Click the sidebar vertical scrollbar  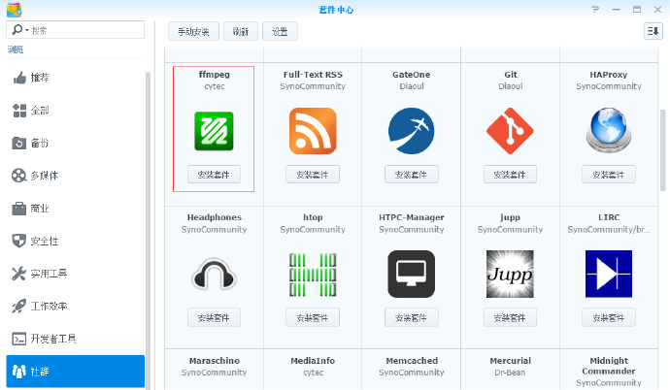pos(148,231)
